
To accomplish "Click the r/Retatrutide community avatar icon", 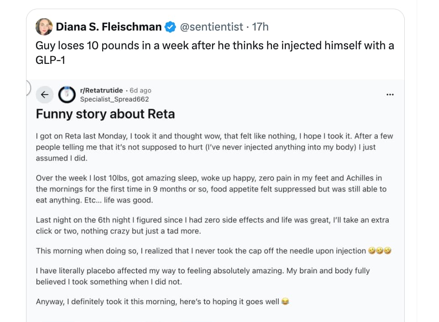I will (x=67, y=94).
